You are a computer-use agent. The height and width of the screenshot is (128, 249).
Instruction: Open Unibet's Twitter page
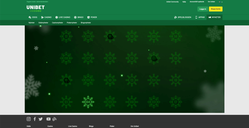tap(41, 119)
